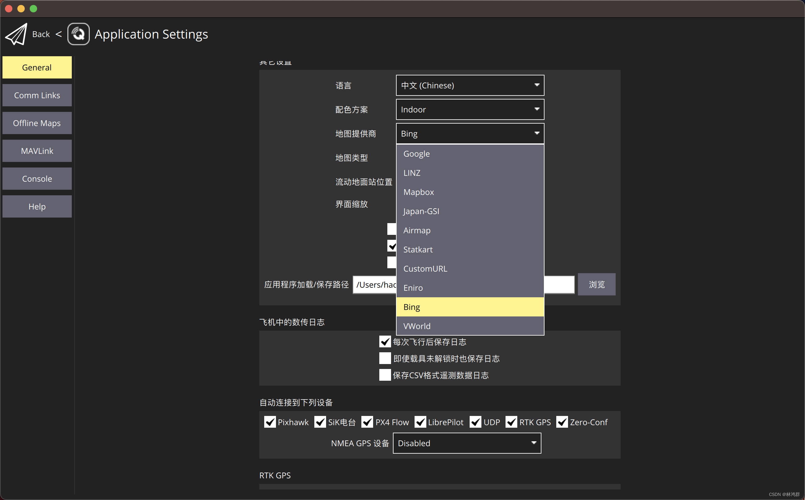Click the 流动地面站位置 label
Image resolution: width=805 pixels, height=500 pixels.
(364, 182)
